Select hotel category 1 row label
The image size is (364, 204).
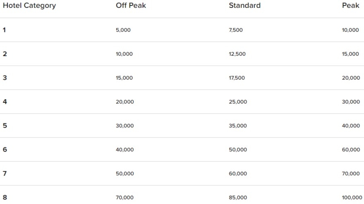click(5, 30)
